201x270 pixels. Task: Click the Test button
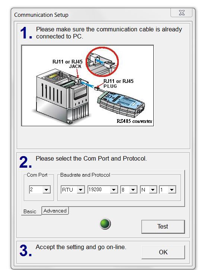163,226
